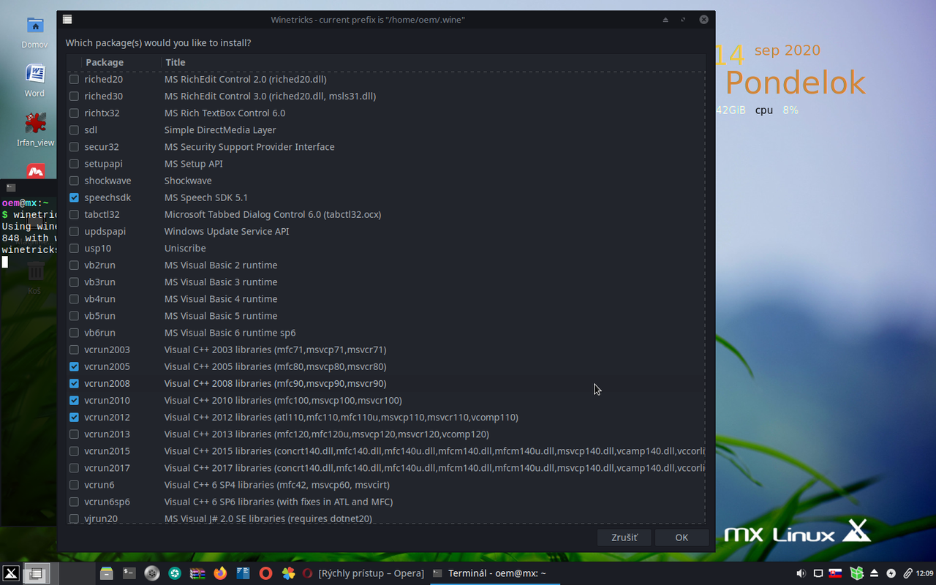Check the vcrun2015 checkbox

pos(74,451)
